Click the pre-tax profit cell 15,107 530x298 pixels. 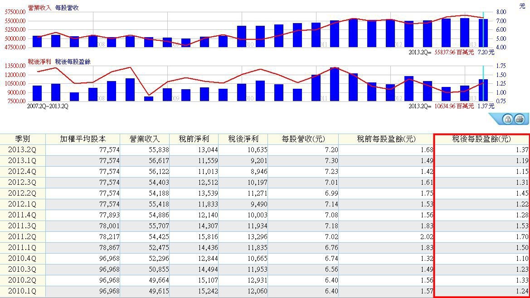194,280
